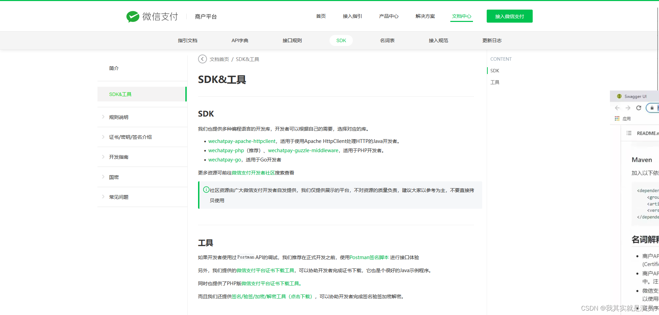Switch to the API字典 tab
Screen dimensions: 659x315
tap(240, 40)
